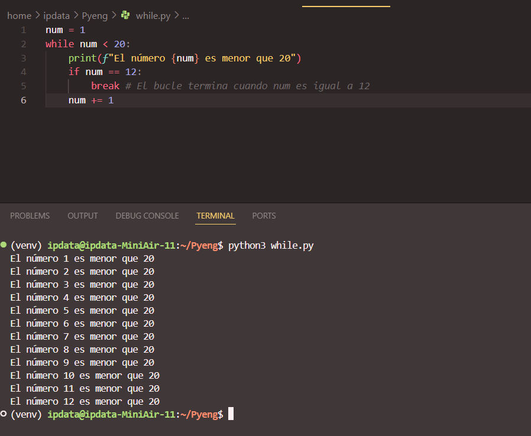Click the 'break' keyword on line 5
This screenshot has width=531, height=436.
click(x=105, y=86)
